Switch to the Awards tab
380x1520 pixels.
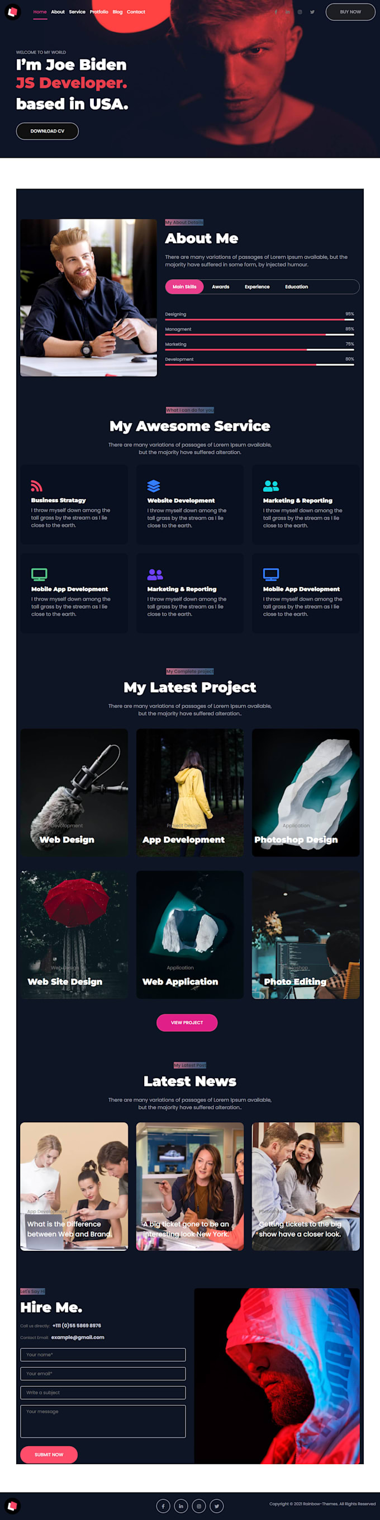tap(220, 287)
